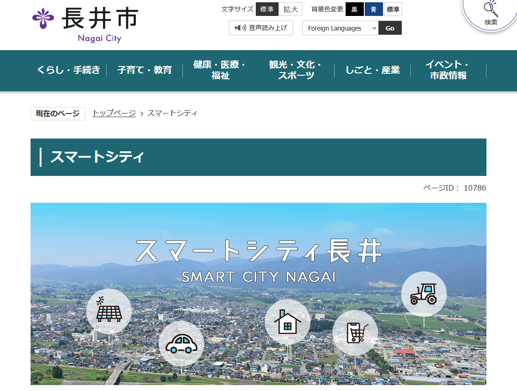Click the 文字サイズ label
This screenshot has width=517, height=391.
pos(238,9)
